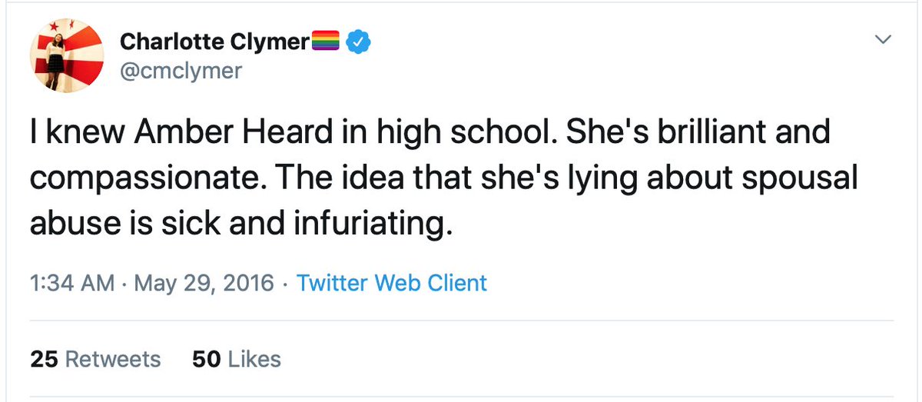Viewport: 922px width, 402px height.
Task: Open the Twitter Web Client link
Action: click(392, 283)
